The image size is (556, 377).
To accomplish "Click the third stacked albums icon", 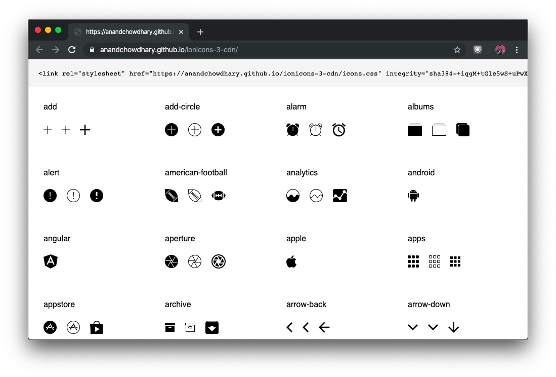I will (463, 130).
